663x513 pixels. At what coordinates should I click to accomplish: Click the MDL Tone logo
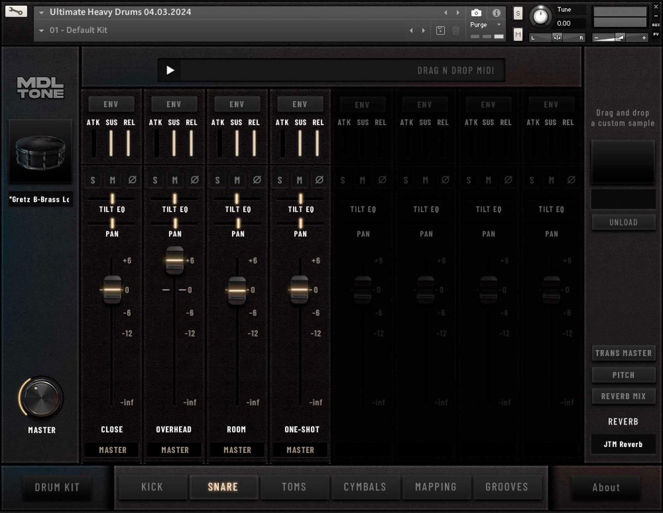tap(40, 88)
